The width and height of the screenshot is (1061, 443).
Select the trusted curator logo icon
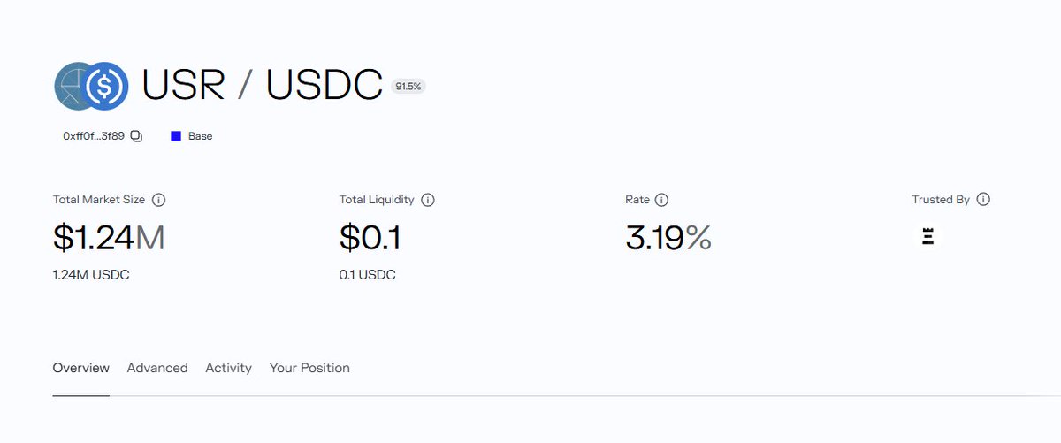coord(927,236)
